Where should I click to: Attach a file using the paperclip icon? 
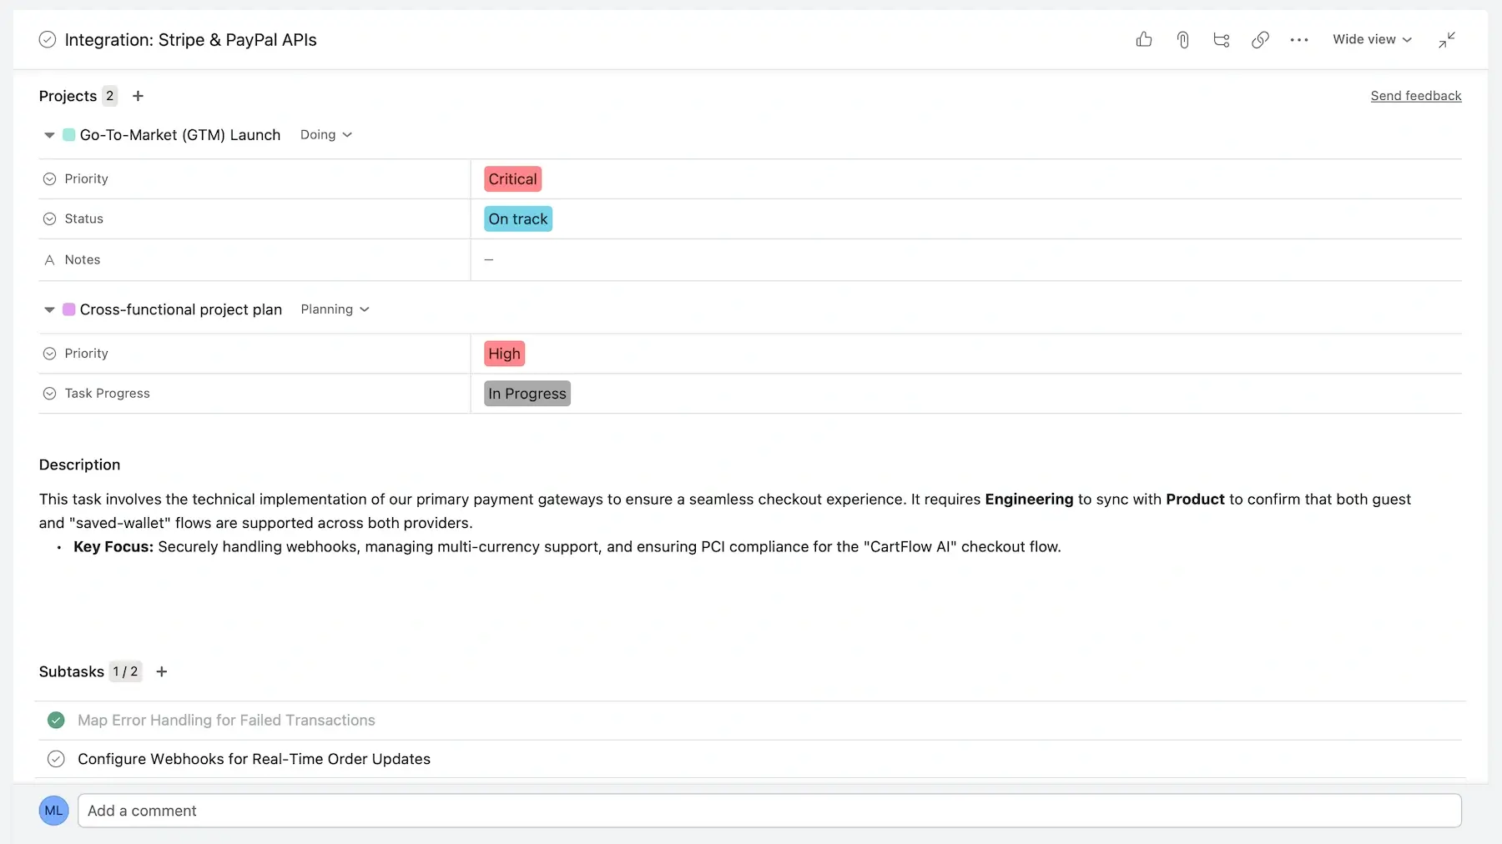(1182, 39)
